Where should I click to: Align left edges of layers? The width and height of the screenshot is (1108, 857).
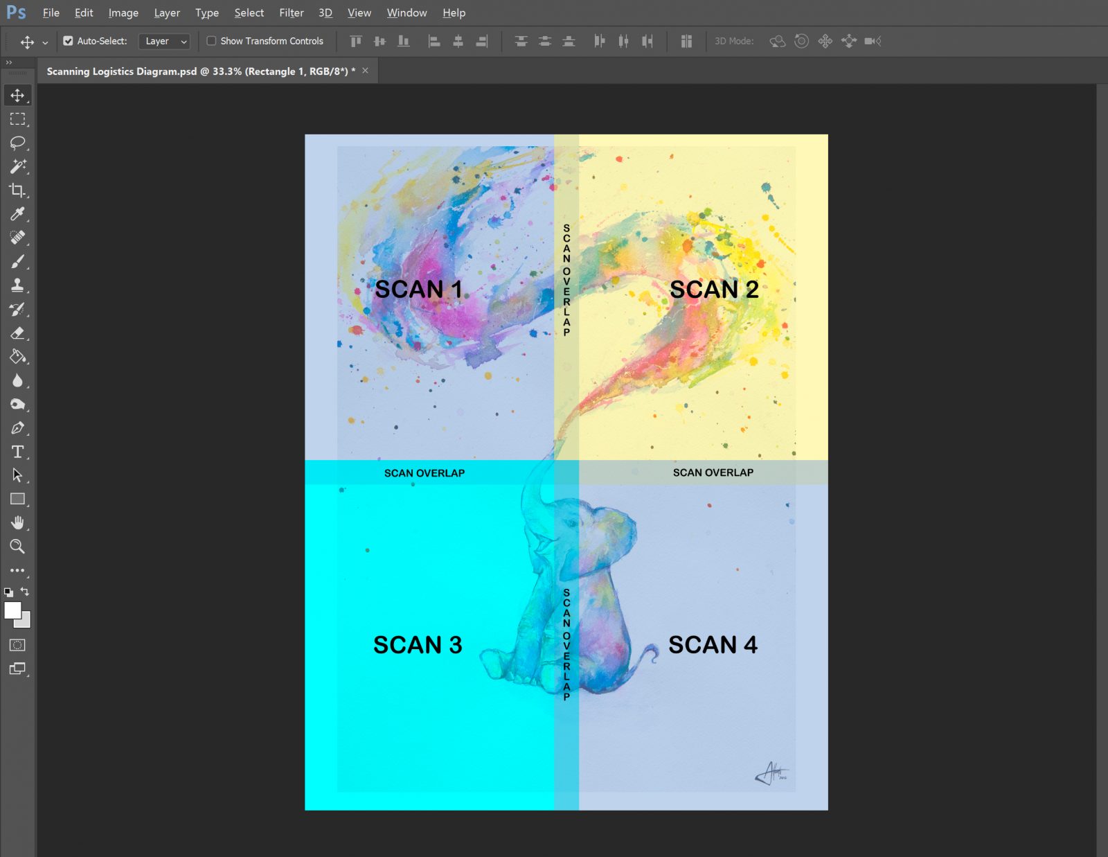[x=434, y=41]
